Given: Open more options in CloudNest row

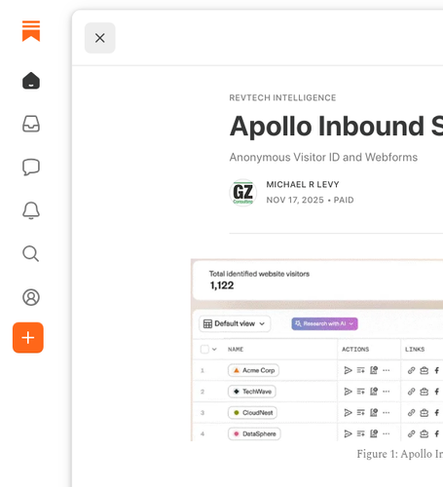Looking at the screenshot, I should point(387,413).
